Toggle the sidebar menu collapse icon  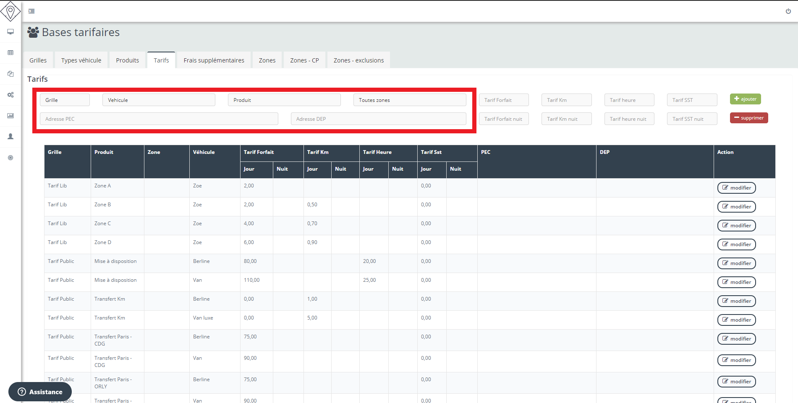[x=31, y=11]
